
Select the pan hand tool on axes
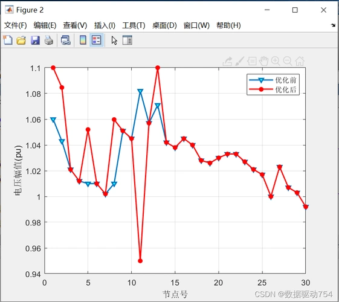[x=263, y=62]
